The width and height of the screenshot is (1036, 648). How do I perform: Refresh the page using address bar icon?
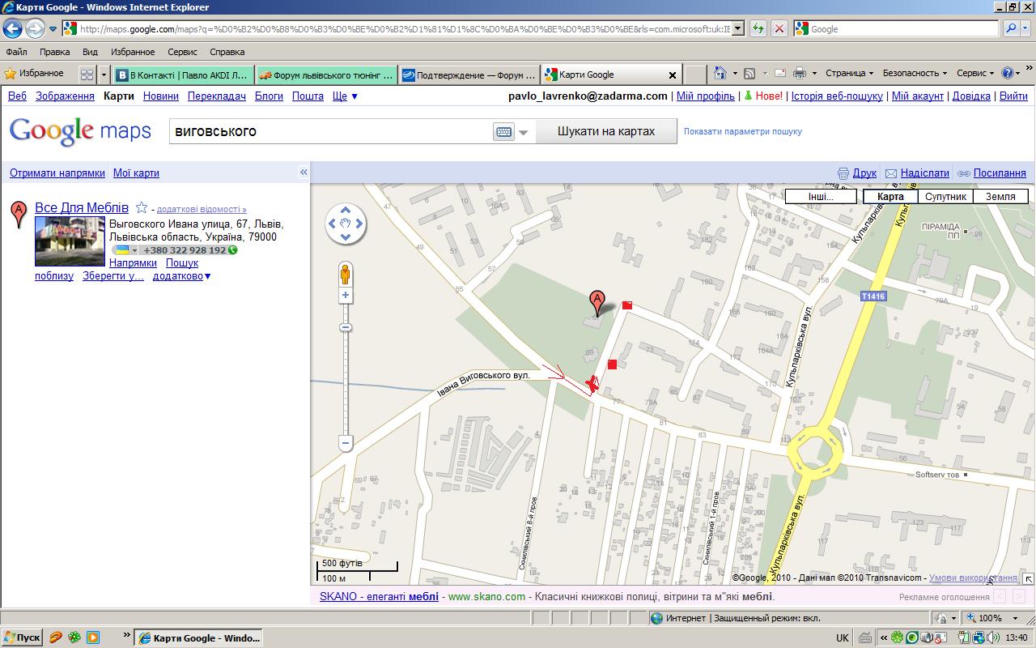point(758,29)
